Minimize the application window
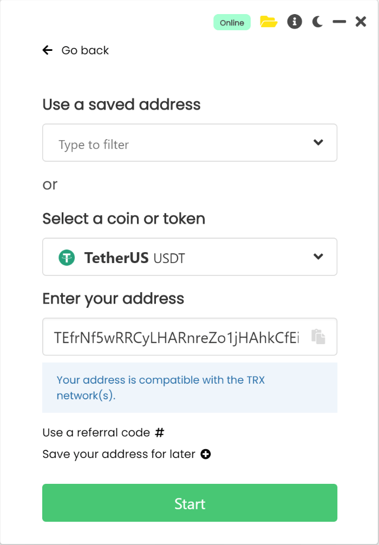The image size is (379, 545). coord(339,22)
